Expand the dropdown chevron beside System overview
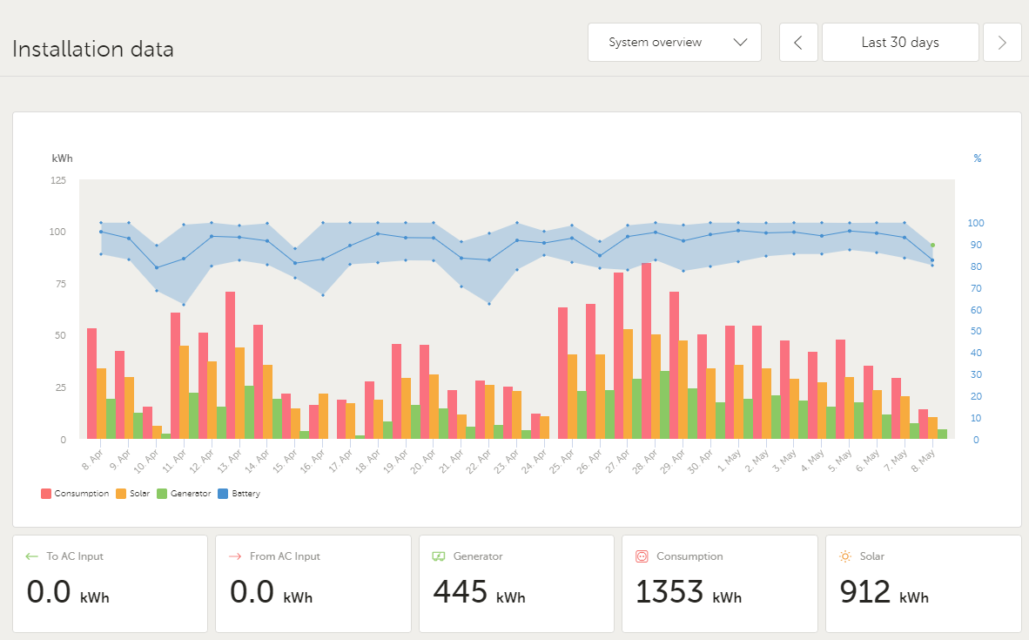 (741, 43)
